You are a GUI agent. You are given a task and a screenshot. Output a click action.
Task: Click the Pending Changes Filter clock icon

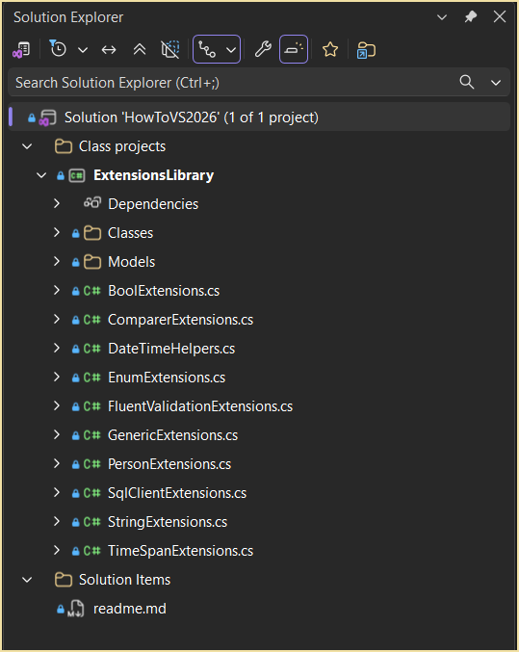(58, 49)
